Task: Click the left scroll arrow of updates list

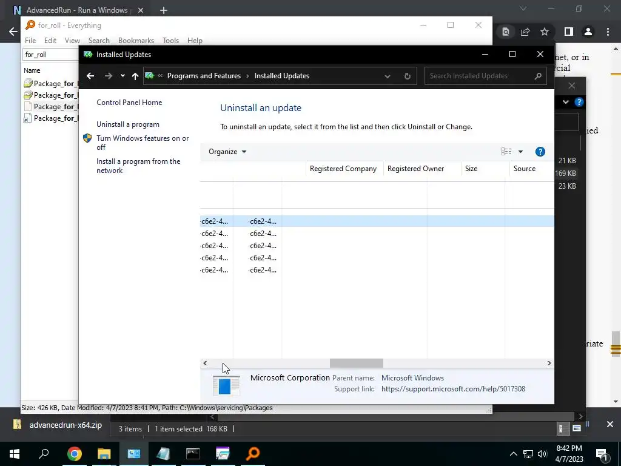Action: pyautogui.click(x=205, y=363)
